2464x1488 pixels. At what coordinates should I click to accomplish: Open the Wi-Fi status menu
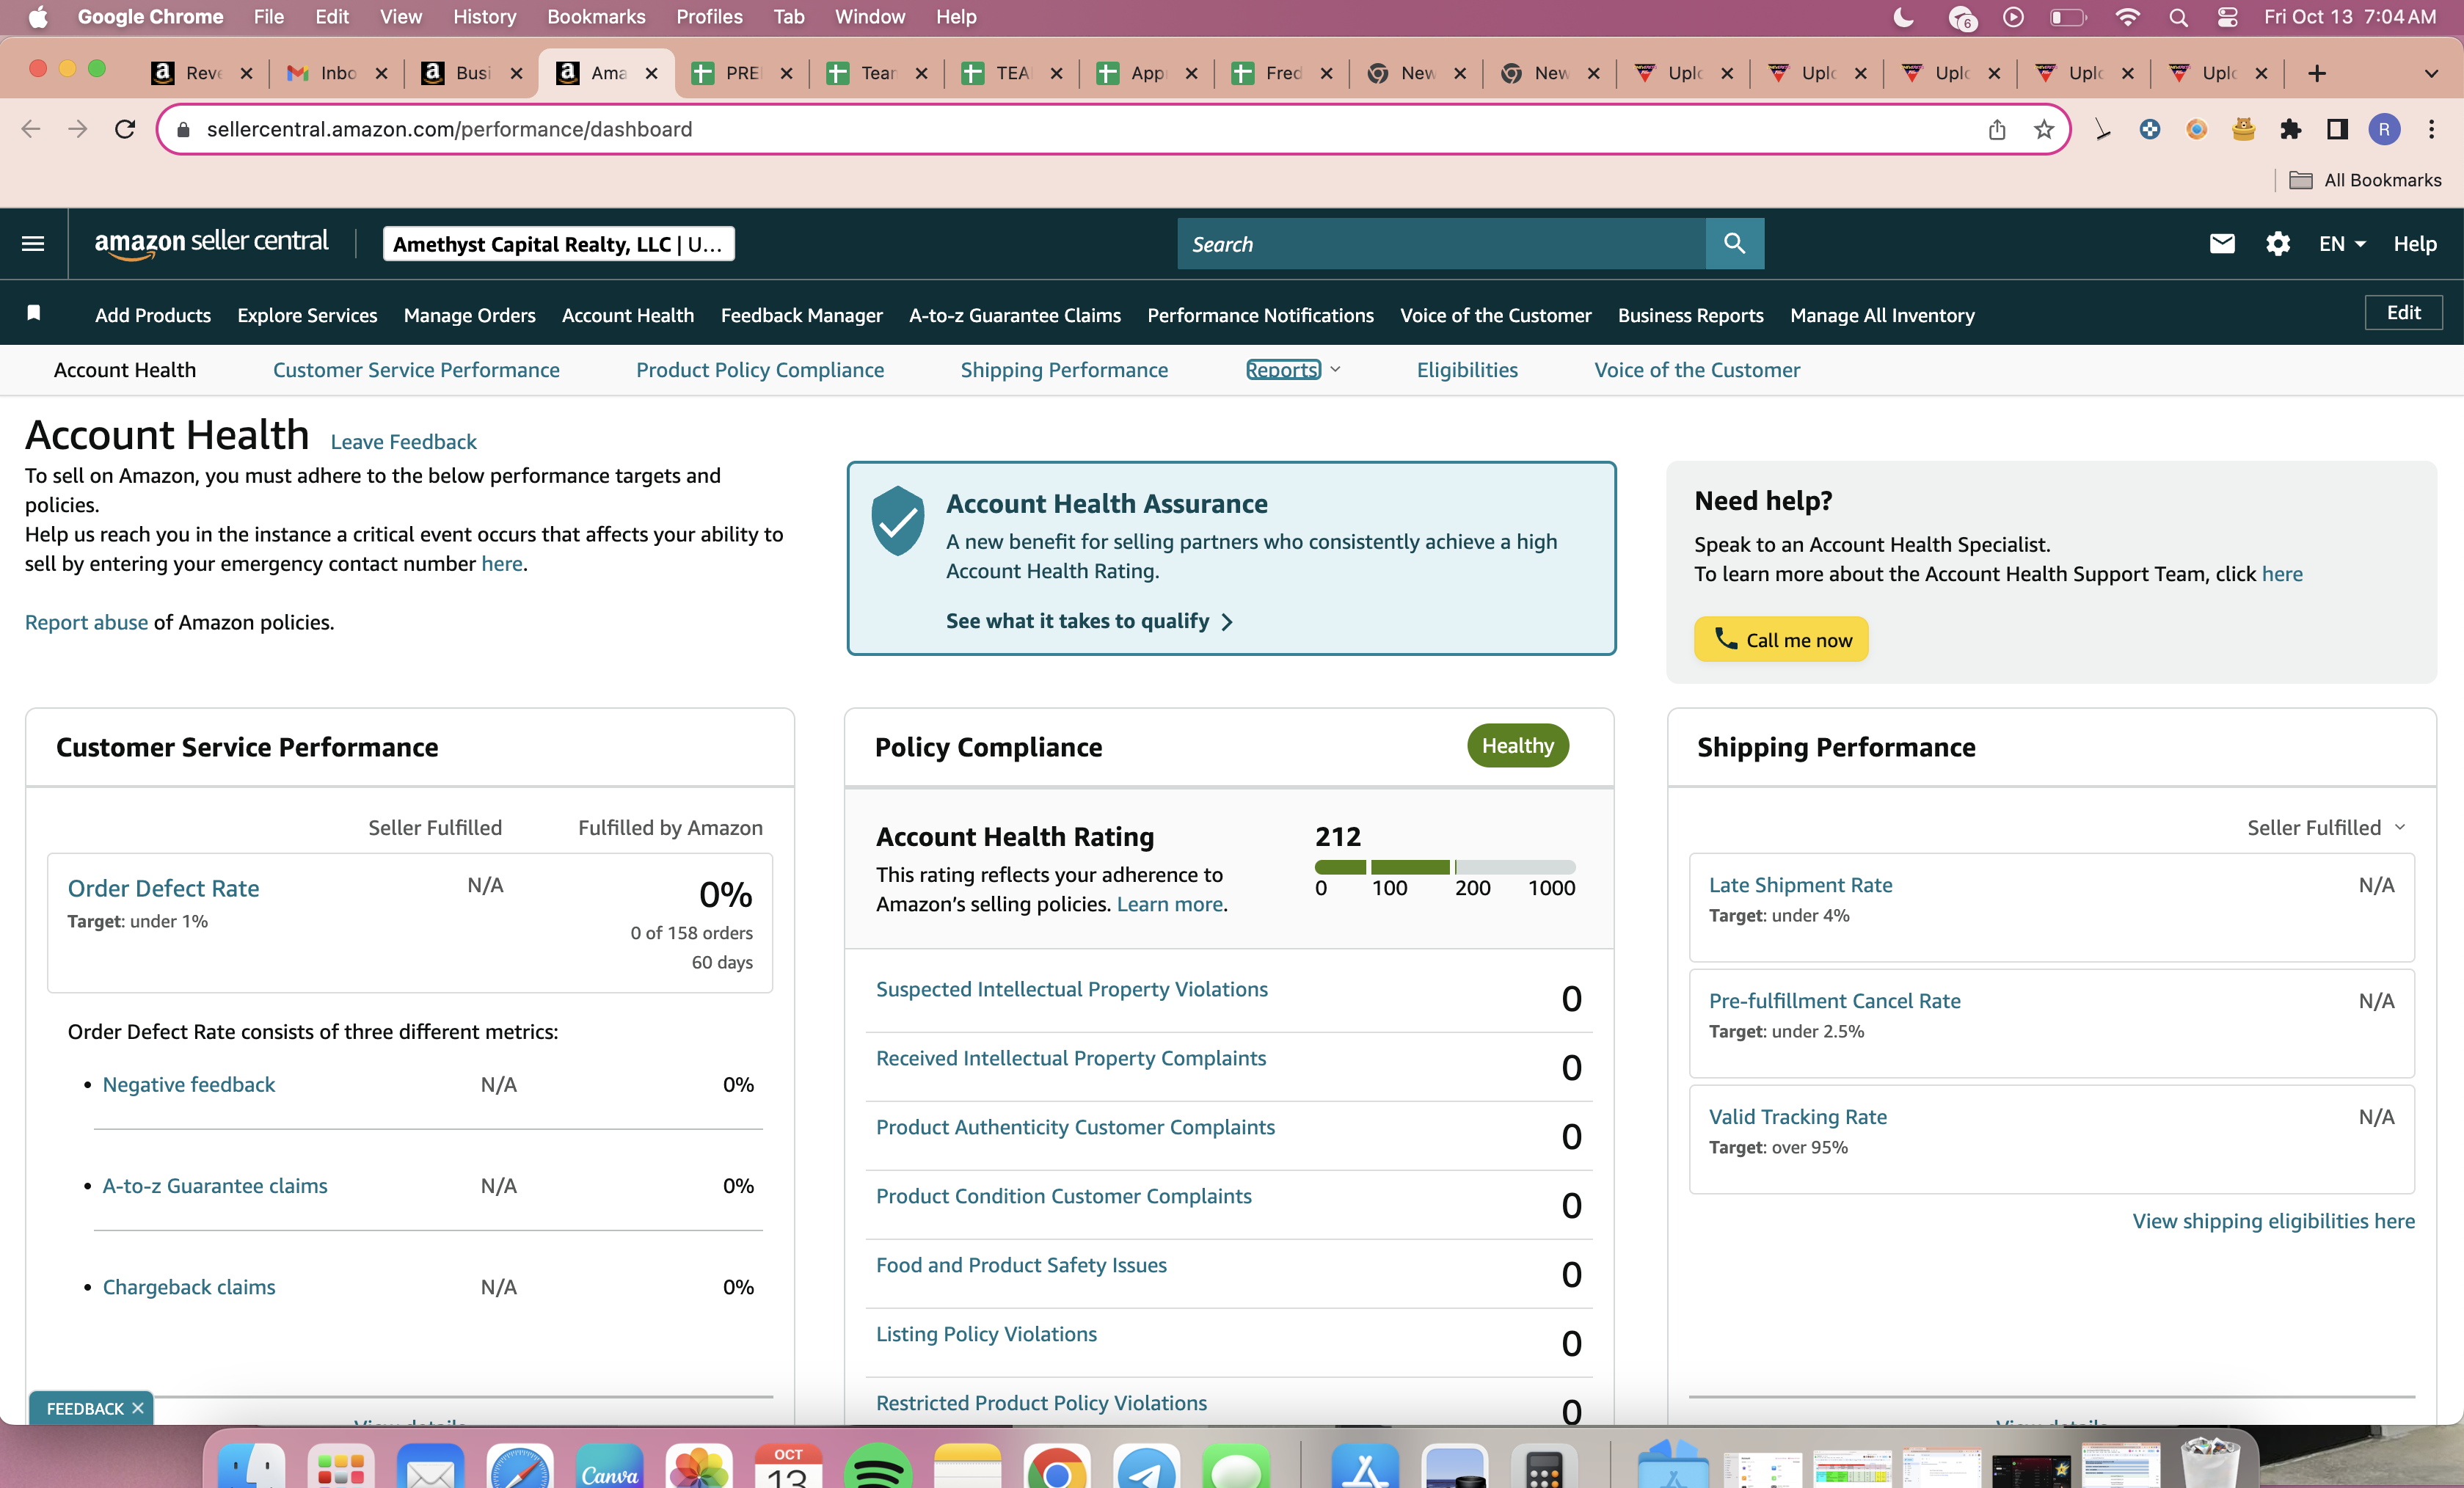point(2127,17)
